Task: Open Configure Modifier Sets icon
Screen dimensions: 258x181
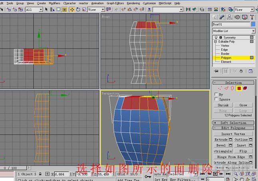Action: pyautogui.click(x=250, y=71)
